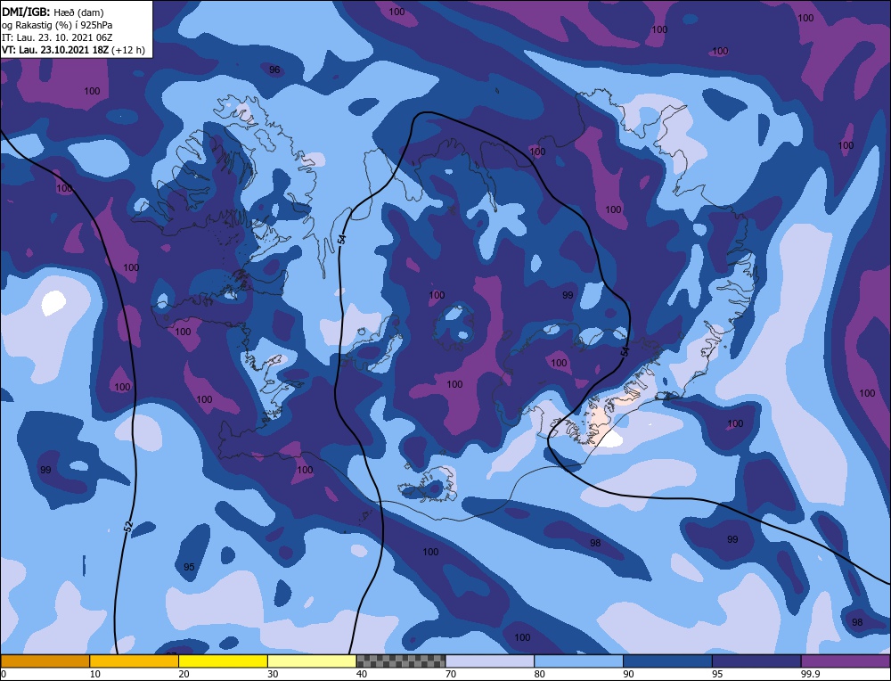Click legend tick value 70
Screen dimensions: 891x681
[451, 674]
